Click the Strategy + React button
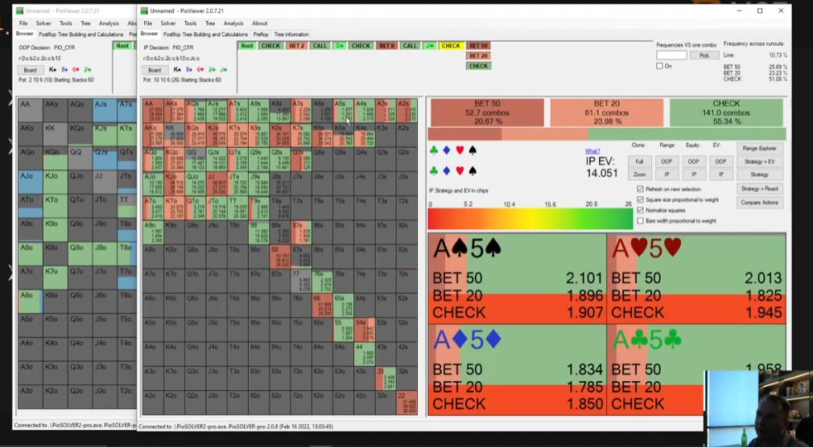 coord(759,189)
